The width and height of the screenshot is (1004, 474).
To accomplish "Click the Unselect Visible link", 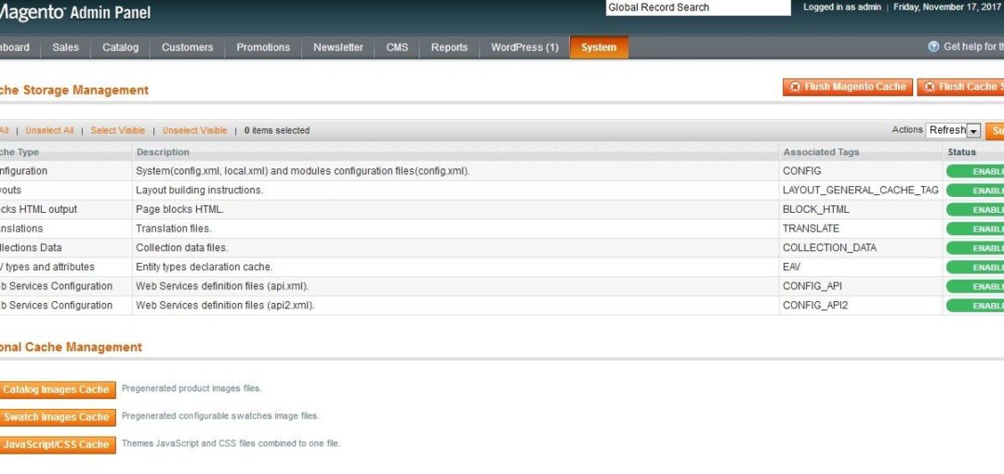I will 194,131.
